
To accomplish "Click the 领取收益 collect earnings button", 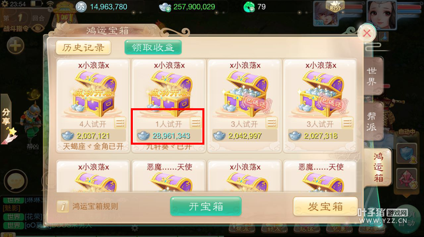I will point(153,47).
